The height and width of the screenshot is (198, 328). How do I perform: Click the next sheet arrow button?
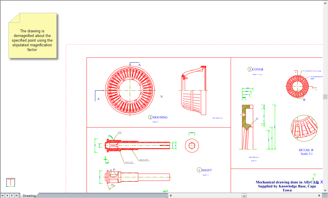coord(12,195)
